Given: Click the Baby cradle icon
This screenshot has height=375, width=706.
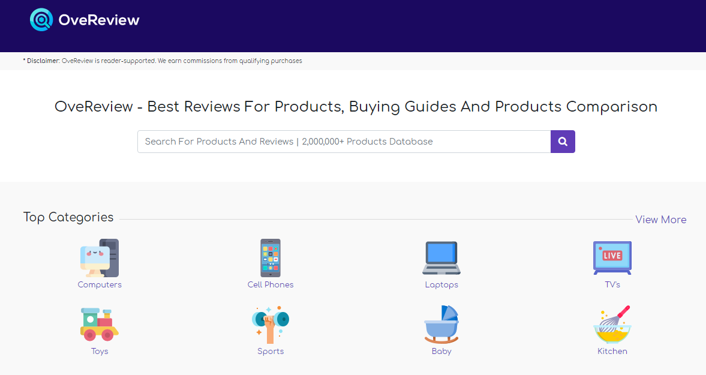Looking at the screenshot, I should point(441,324).
